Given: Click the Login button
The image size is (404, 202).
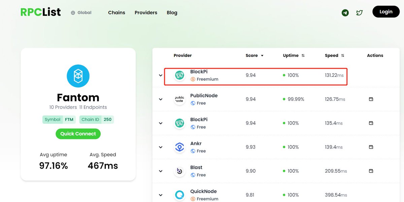Looking at the screenshot, I should pyautogui.click(x=386, y=11).
